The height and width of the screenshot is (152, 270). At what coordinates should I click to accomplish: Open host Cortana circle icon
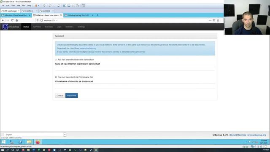pos(13,150)
